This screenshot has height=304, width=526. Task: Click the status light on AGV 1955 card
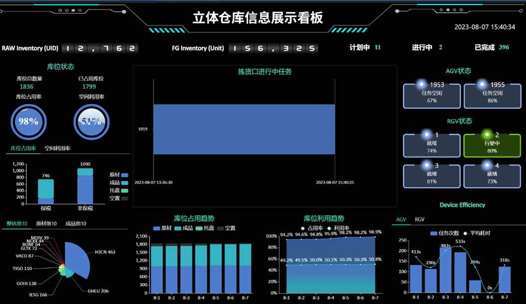tap(482, 85)
